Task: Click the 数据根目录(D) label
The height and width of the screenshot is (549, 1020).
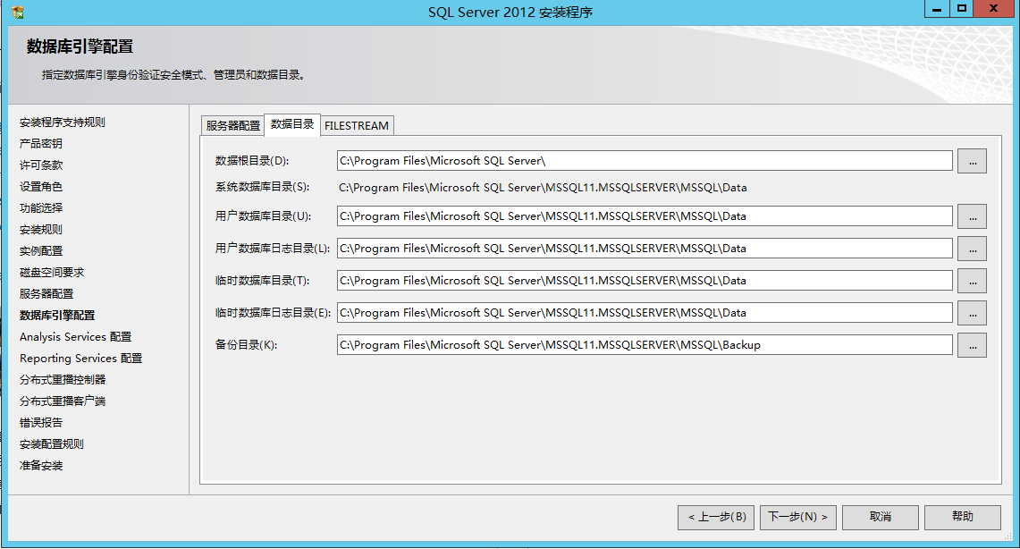Action: pos(252,161)
